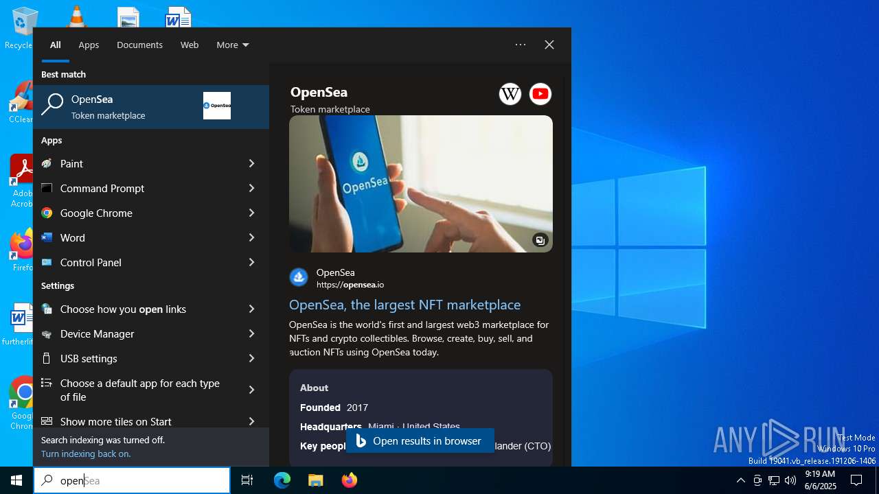
Task: Show hidden tray icons chevron
Action: click(x=741, y=480)
